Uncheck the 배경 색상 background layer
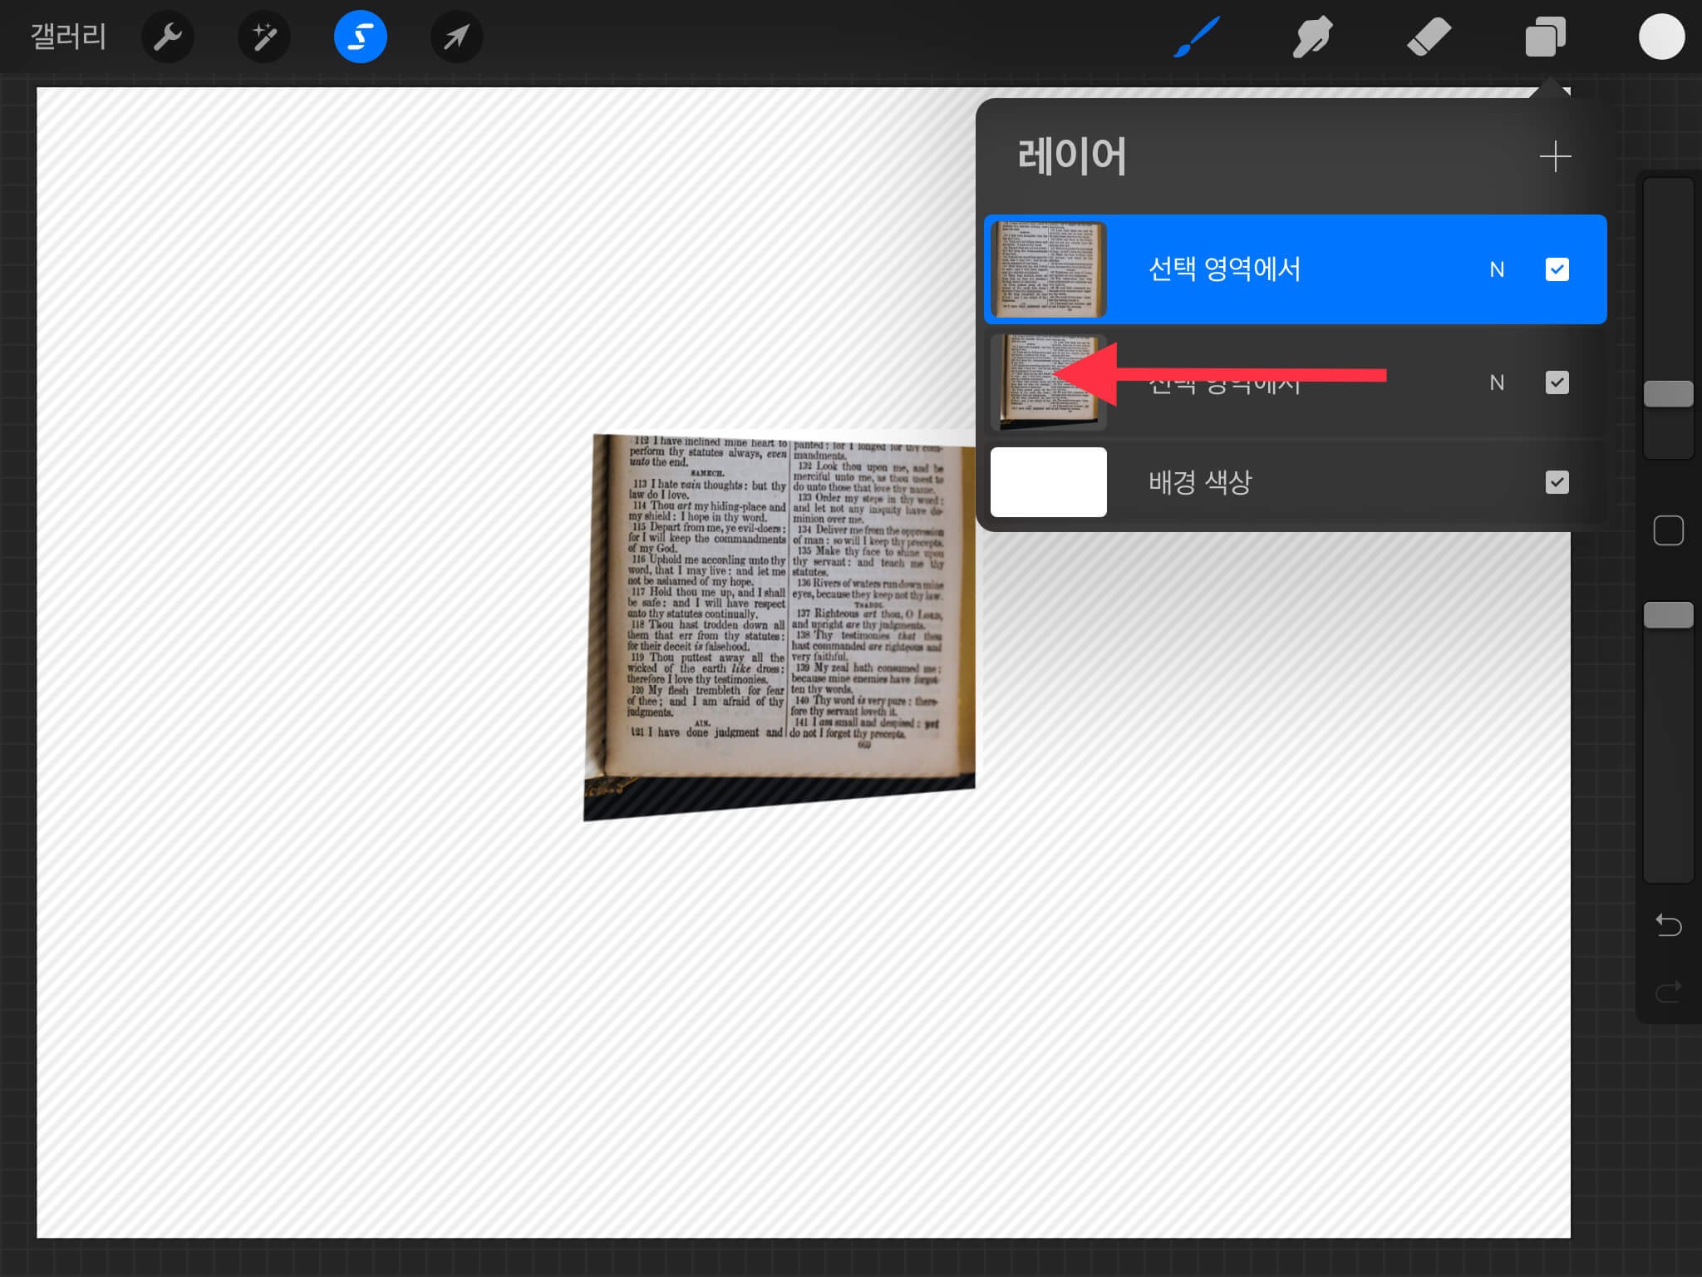This screenshot has width=1702, height=1277. tap(1557, 482)
